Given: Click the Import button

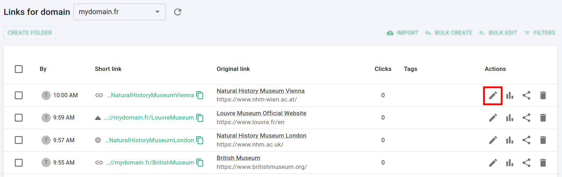Looking at the screenshot, I should point(403,33).
